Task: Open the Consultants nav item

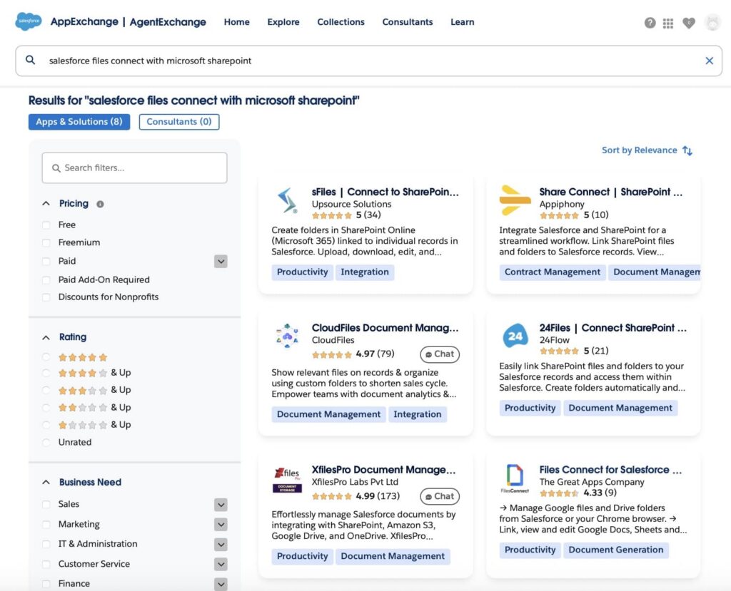Action: point(408,22)
